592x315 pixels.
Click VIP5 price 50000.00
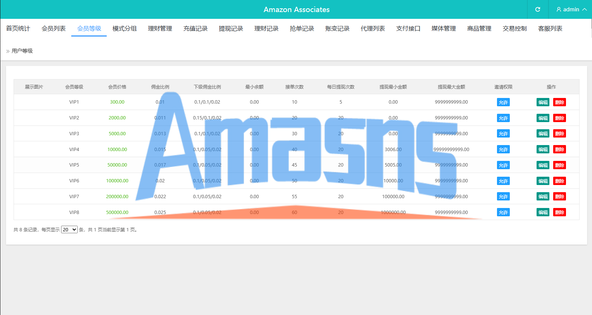(117, 165)
